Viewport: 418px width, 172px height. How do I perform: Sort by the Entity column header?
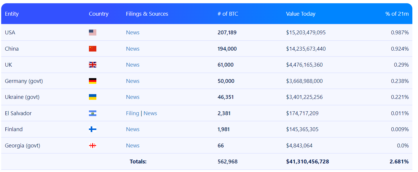(x=12, y=14)
